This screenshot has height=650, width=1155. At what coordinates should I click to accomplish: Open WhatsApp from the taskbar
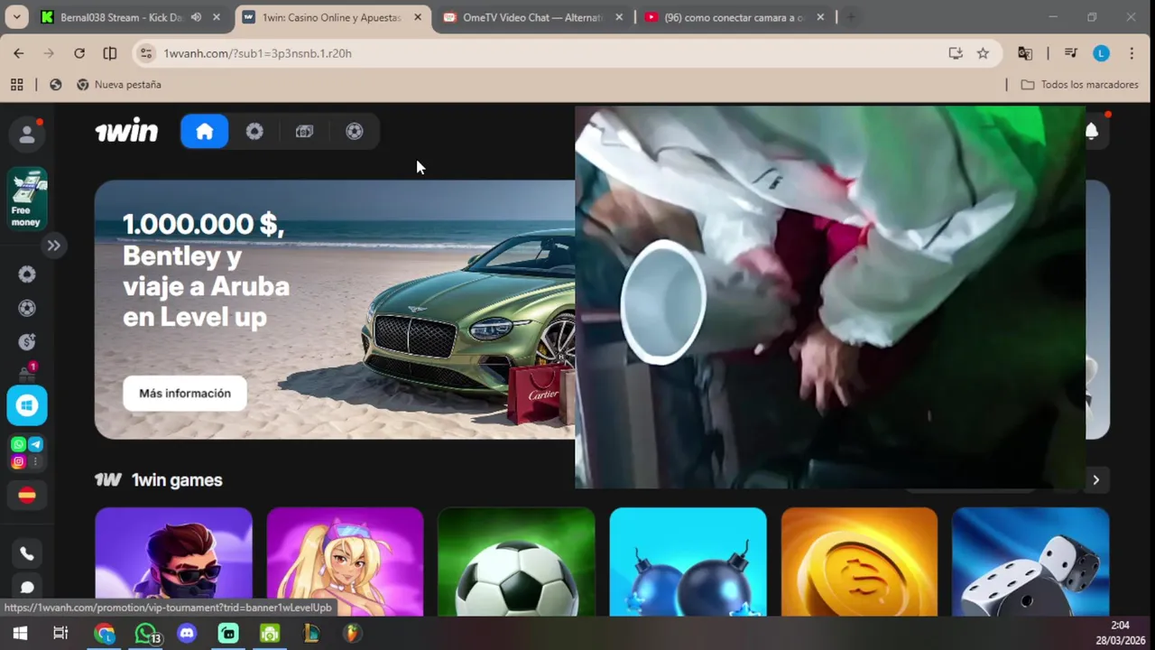pyautogui.click(x=146, y=634)
